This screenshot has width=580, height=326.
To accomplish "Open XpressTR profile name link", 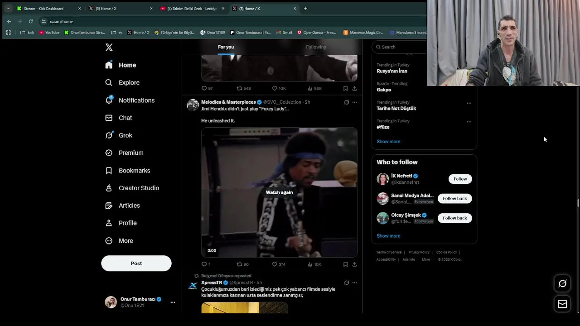I will pyautogui.click(x=212, y=283).
